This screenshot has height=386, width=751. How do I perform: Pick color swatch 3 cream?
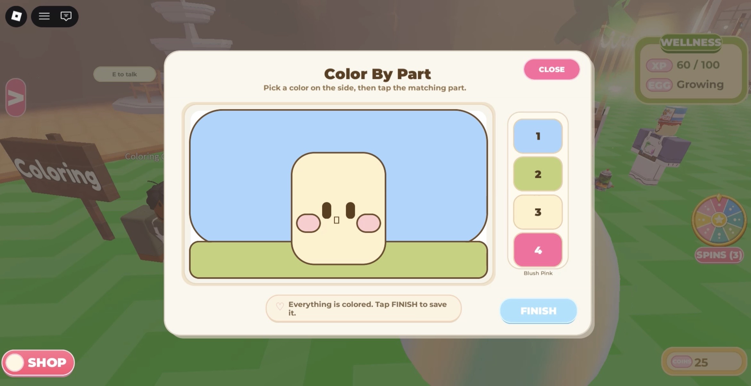tap(538, 212)
